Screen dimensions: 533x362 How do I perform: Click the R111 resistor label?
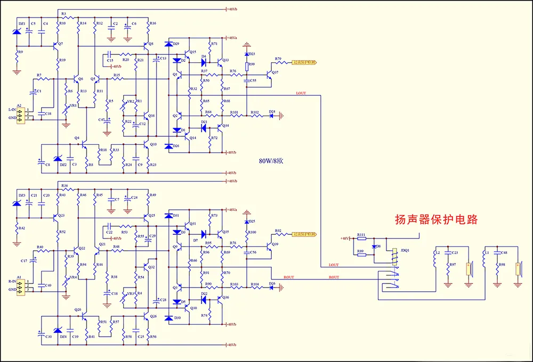pos(361,235)
